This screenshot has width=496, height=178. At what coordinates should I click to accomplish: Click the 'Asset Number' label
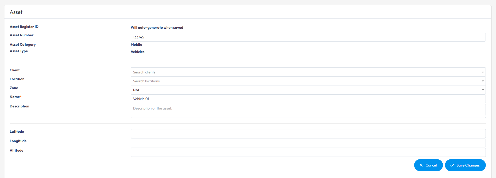[21, 35]
